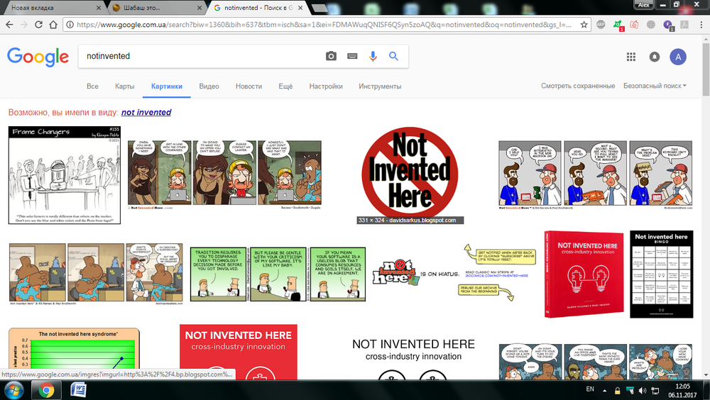Image resolution: width=710 pixels, height=400 pixels.
Task: Click the blue magnifier search button
Action: (x=393, y=56)
